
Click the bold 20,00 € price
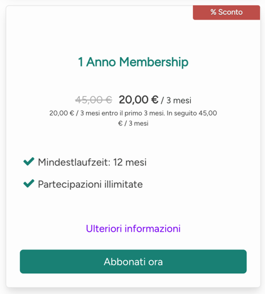coord(138,100)
